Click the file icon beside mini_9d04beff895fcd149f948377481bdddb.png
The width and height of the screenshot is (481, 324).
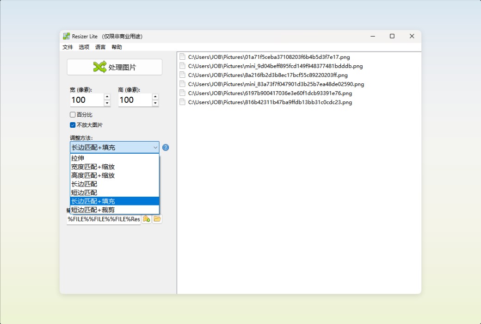[182, 66]
